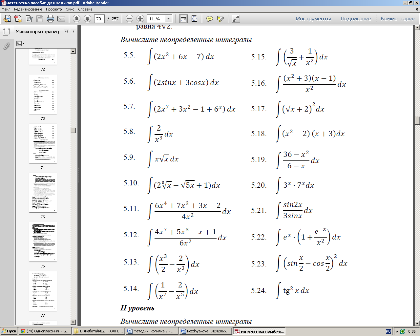The width and height of the screenshot is (420, 336).
Task: Open the Подписание pane
Action: (x=356, y=19)
